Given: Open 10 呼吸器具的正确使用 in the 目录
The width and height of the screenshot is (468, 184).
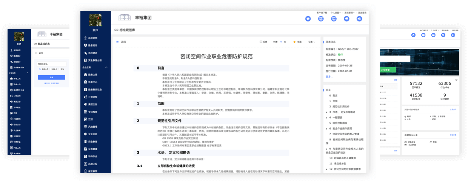Looking at the screenshot, I should tap(342, 158).
